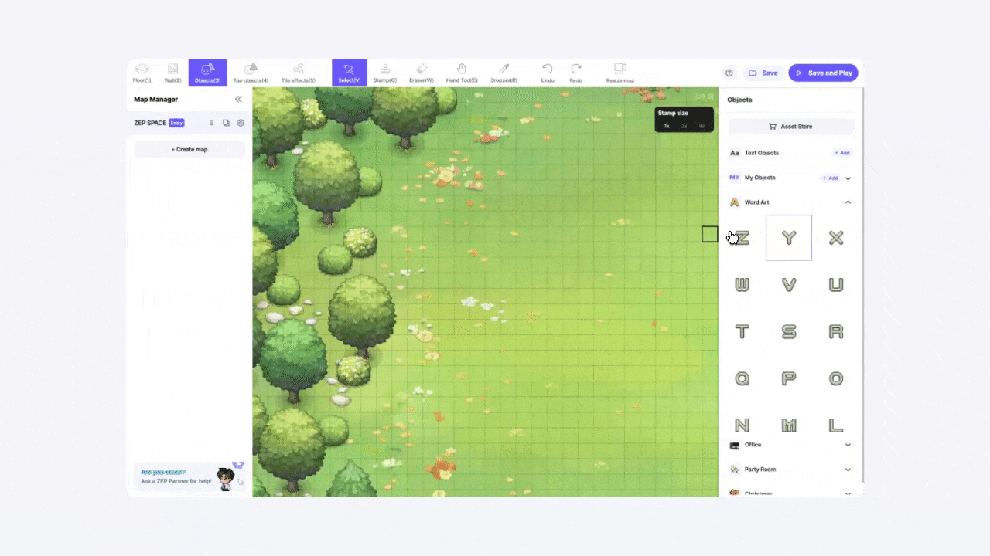Image resolution: width=990 pixels, height=556 pixels.
Task: Click the ZEP Partner character avatar
Action: 225,479
